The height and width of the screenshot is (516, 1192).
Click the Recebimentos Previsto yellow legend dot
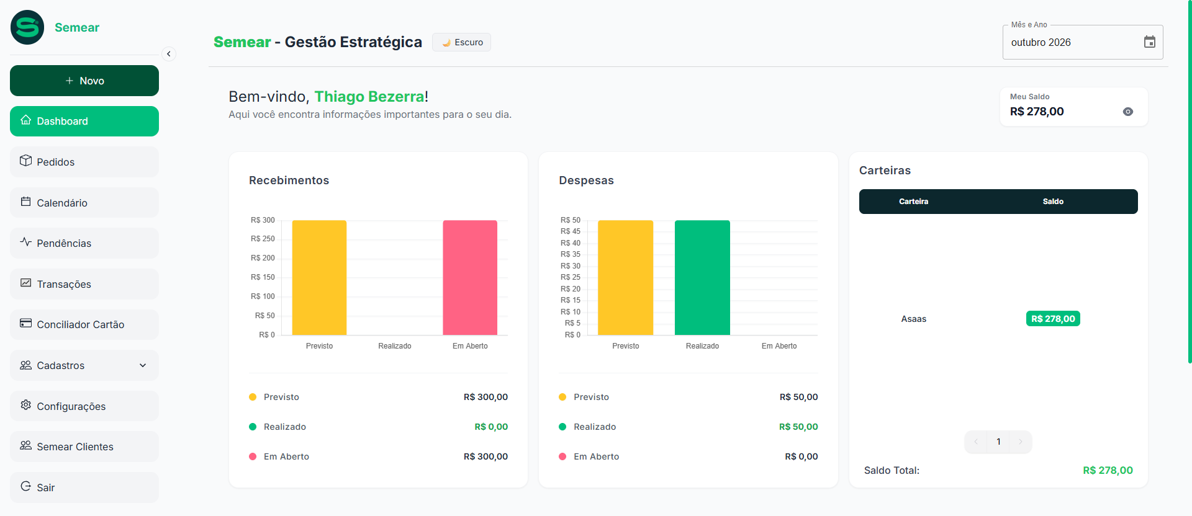coord(253,397)
